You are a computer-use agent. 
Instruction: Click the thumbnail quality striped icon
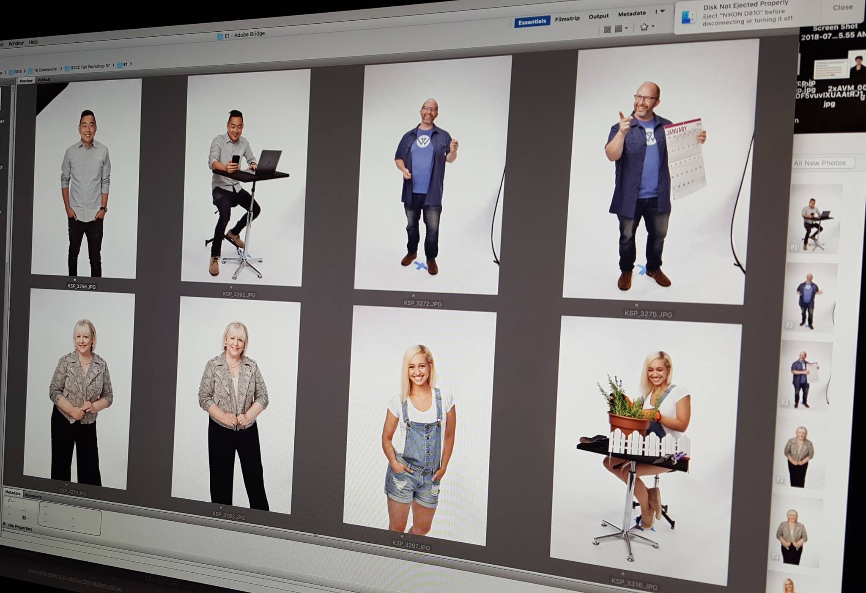click(x=607, y=30)
